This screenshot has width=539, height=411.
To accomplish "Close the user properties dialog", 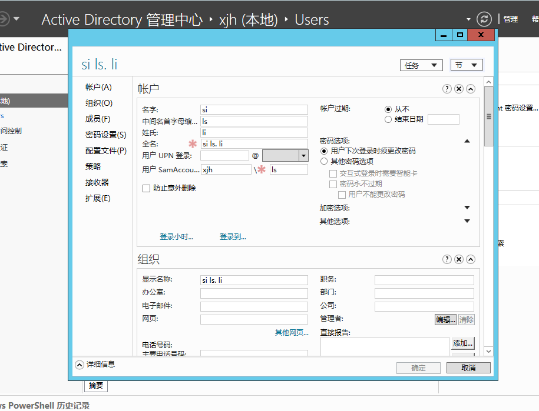I will pos(481,35).
